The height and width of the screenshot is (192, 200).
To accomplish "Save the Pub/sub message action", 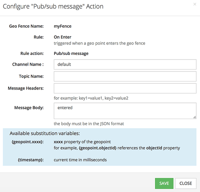I will coord(164,183).
